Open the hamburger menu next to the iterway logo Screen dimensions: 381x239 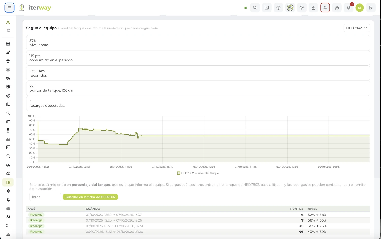[9, 8]
